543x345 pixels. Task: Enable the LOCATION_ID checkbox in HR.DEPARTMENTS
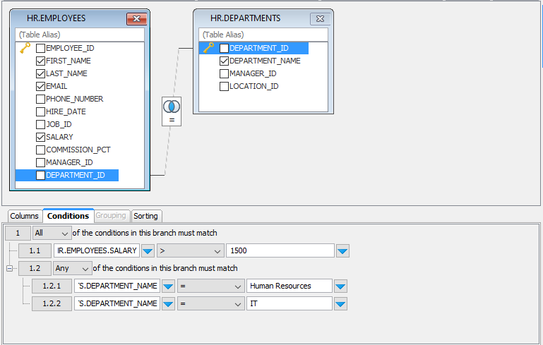[225, 86]
